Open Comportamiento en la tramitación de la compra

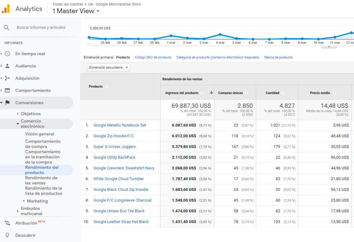coord(43,157)
